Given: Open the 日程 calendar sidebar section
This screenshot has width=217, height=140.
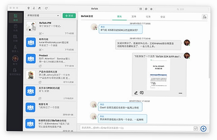Looking at the screenshot, I should (15, 39).
